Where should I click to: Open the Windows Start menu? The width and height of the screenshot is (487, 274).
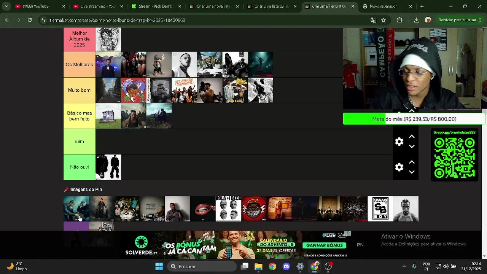159,266
